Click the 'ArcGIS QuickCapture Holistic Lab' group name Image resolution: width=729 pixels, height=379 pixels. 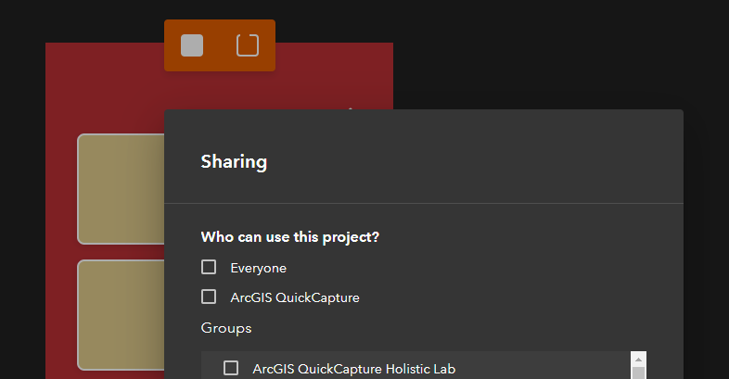coord(353,369)
